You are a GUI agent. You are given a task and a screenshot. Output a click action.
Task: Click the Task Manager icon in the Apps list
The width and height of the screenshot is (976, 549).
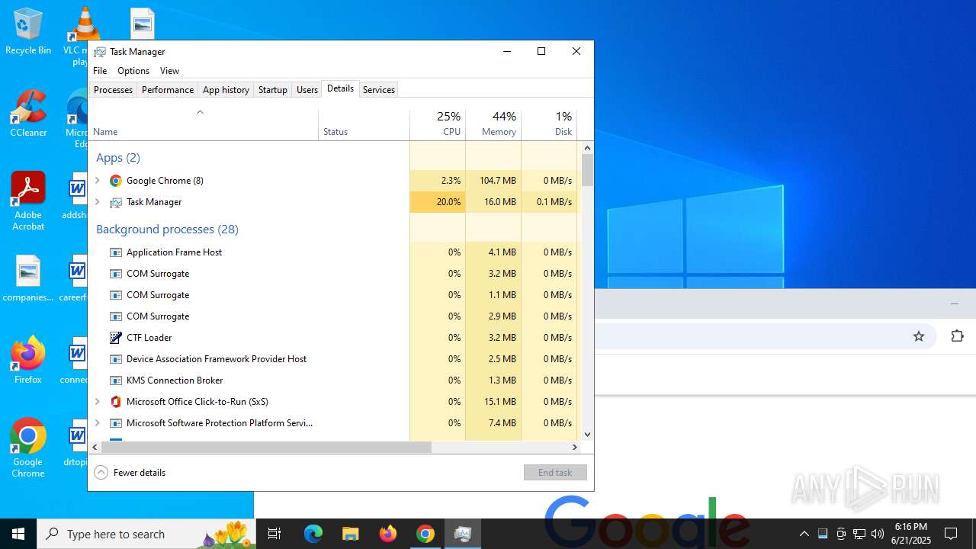[116, 202]
